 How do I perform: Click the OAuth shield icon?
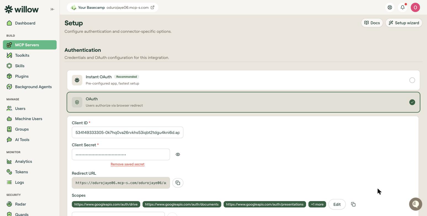point(77,102)
